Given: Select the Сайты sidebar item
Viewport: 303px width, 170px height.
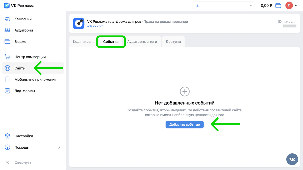Looking at the screenshot, I should 20,68.
